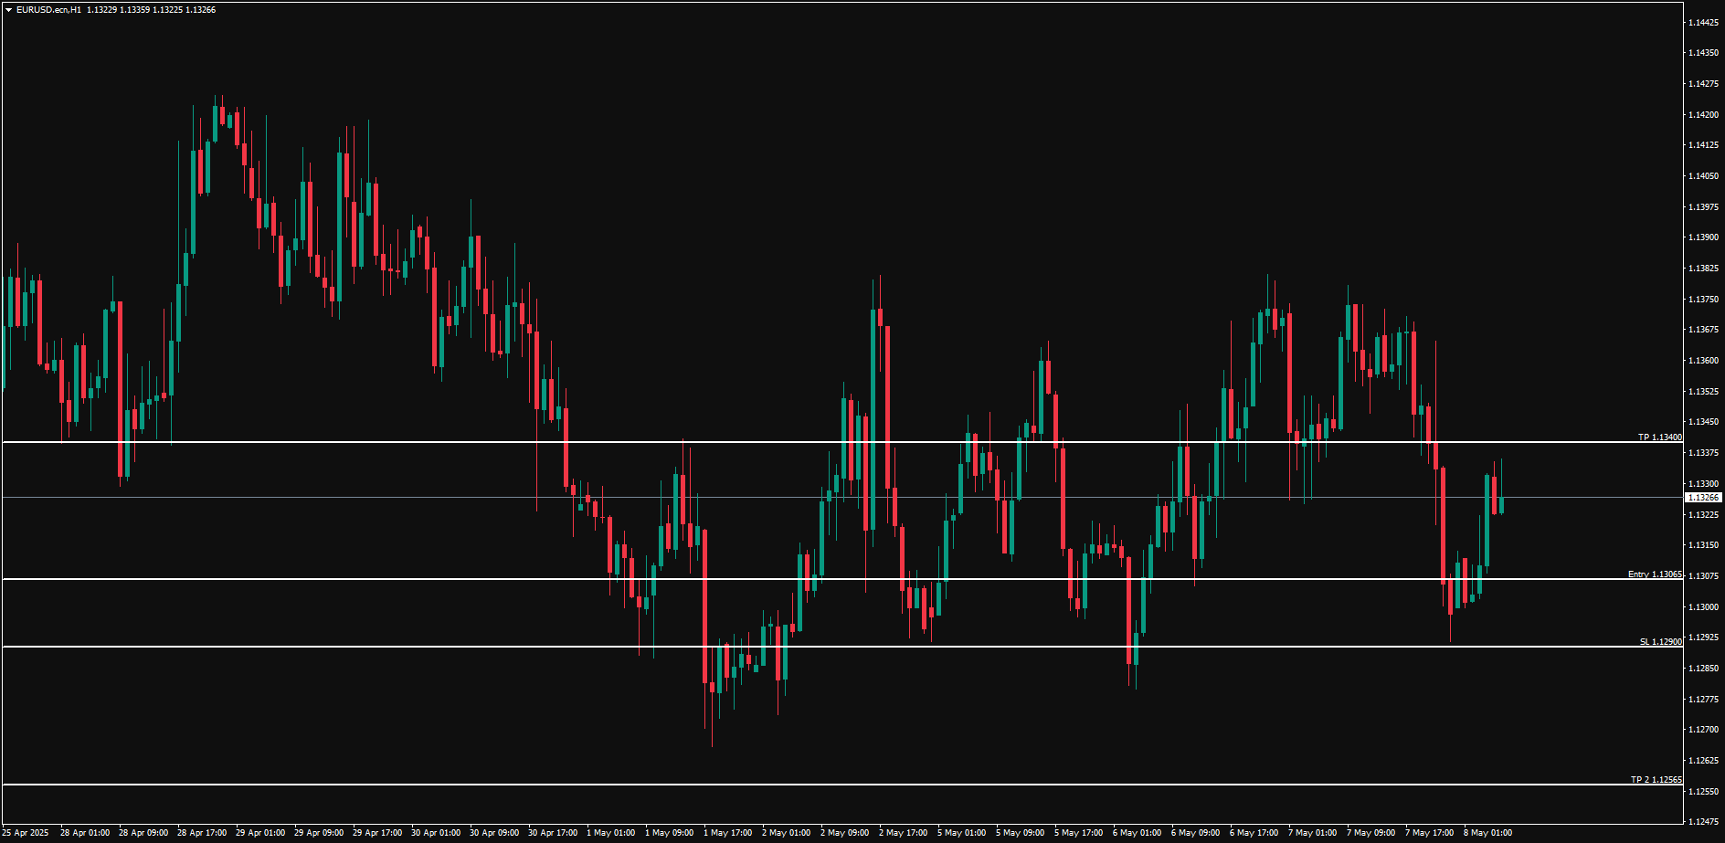Viewport: 1725px width, 843px height.
Task: Click the 6 May 17:00 time label
Action: point(1254,833)
